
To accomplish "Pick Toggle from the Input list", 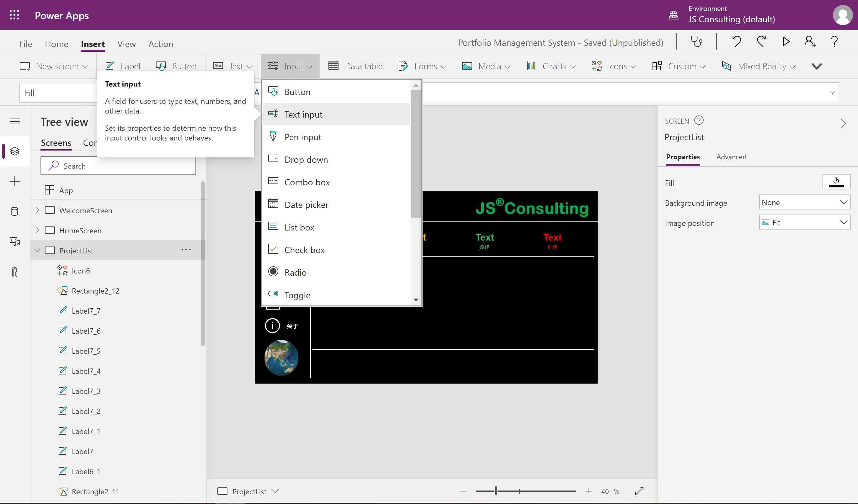I will 297,295.
